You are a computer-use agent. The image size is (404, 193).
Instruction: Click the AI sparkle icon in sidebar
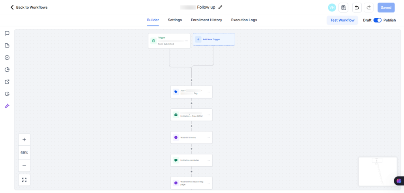pos(7,106)
